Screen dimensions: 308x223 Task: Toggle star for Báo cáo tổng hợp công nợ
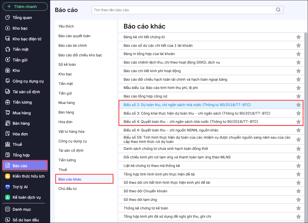click(x=298, y=96)
